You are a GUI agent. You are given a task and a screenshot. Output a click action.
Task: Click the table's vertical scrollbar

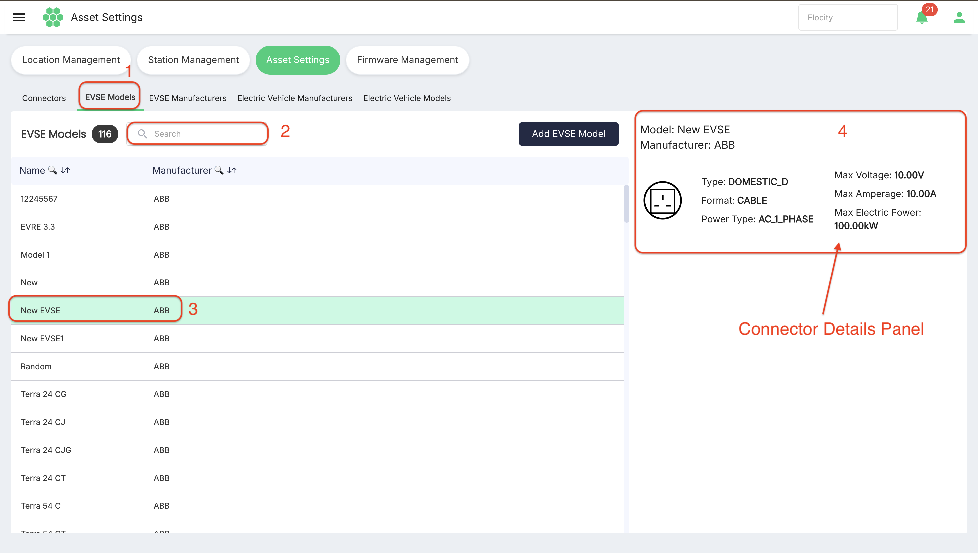click(626, 204)
